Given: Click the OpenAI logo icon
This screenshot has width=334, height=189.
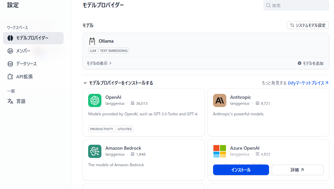Looking at the screenshot, I should [x=95, y=100].
